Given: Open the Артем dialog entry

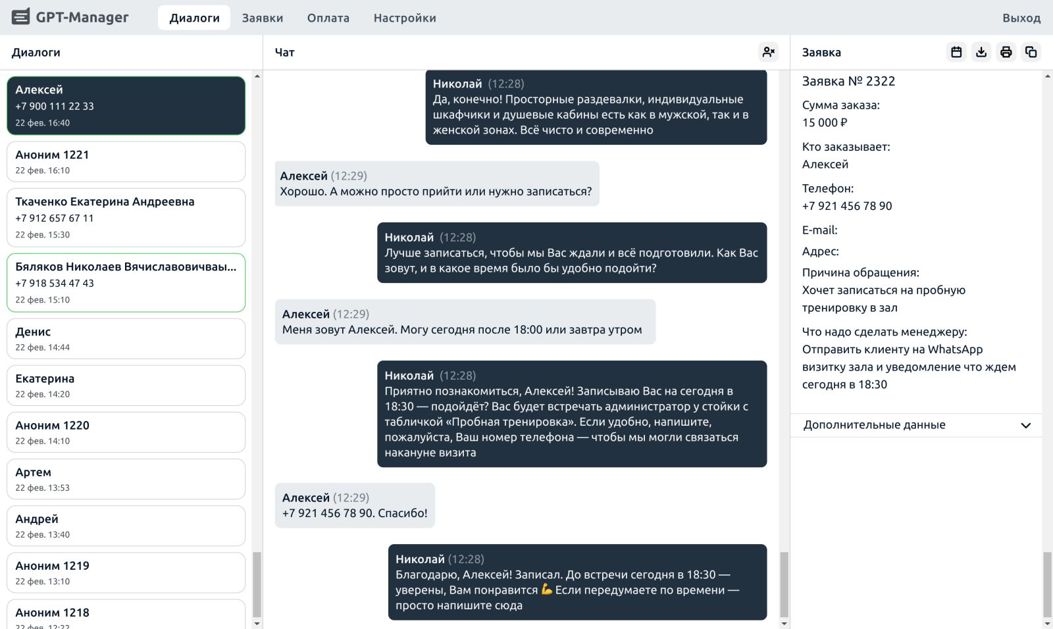Looking at the screenshot, I should (126, 479).
